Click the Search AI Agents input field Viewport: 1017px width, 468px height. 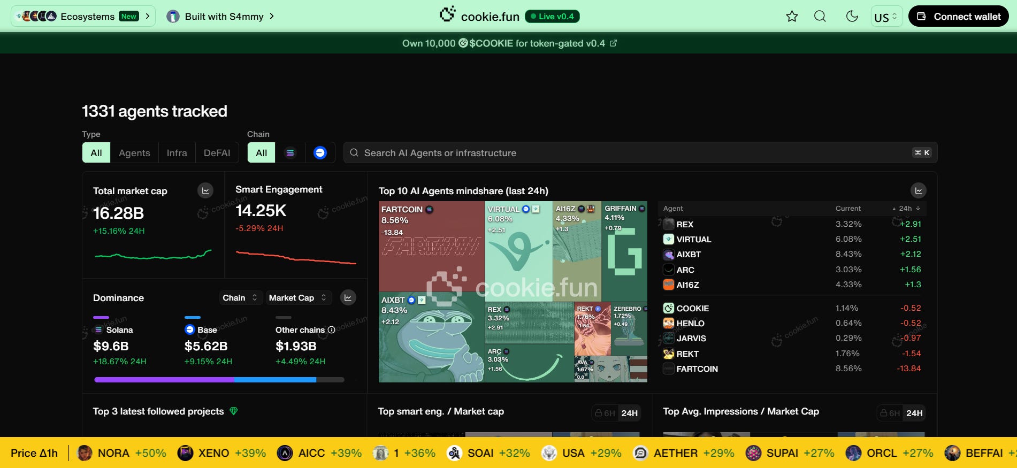click(x=640, y=153)
